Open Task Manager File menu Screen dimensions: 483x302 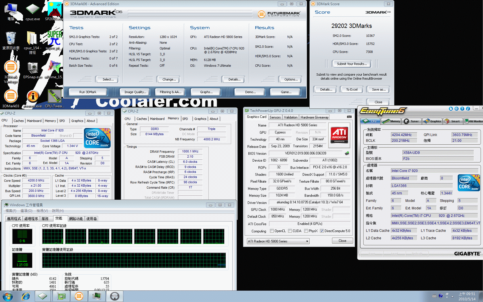tap(11, 211)
